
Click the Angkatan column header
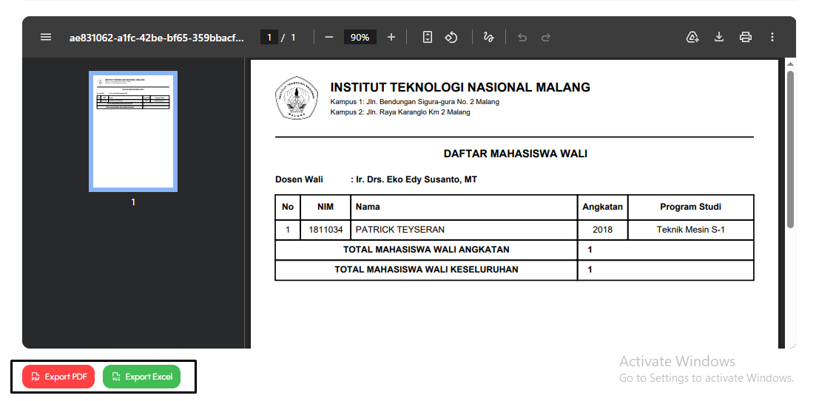click(x=603, y=207)
